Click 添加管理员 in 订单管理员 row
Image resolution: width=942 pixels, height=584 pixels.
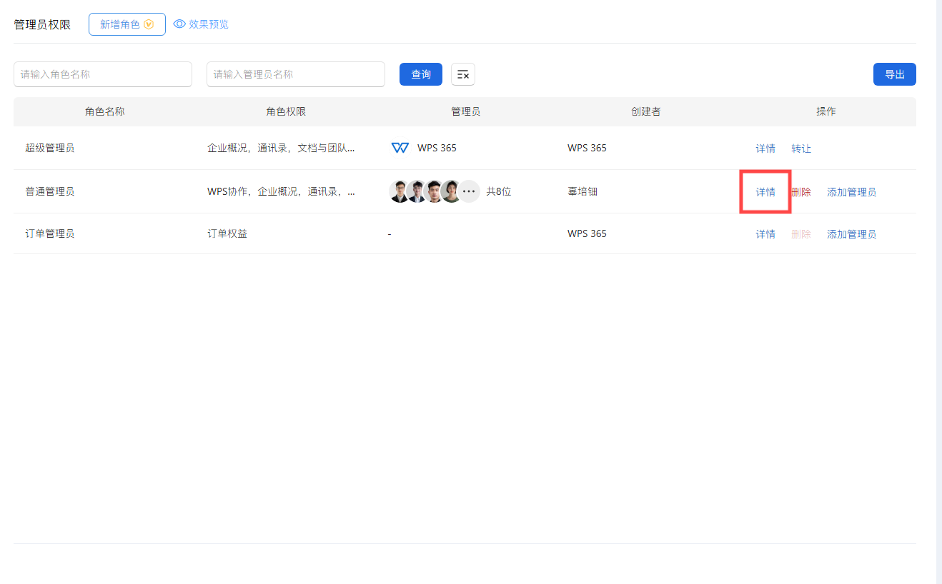coord(851,234)
